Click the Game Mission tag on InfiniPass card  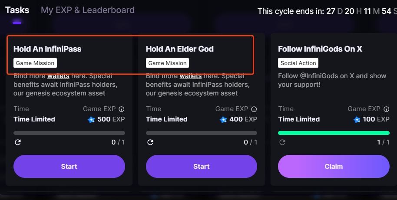click(x=35, y=63)
